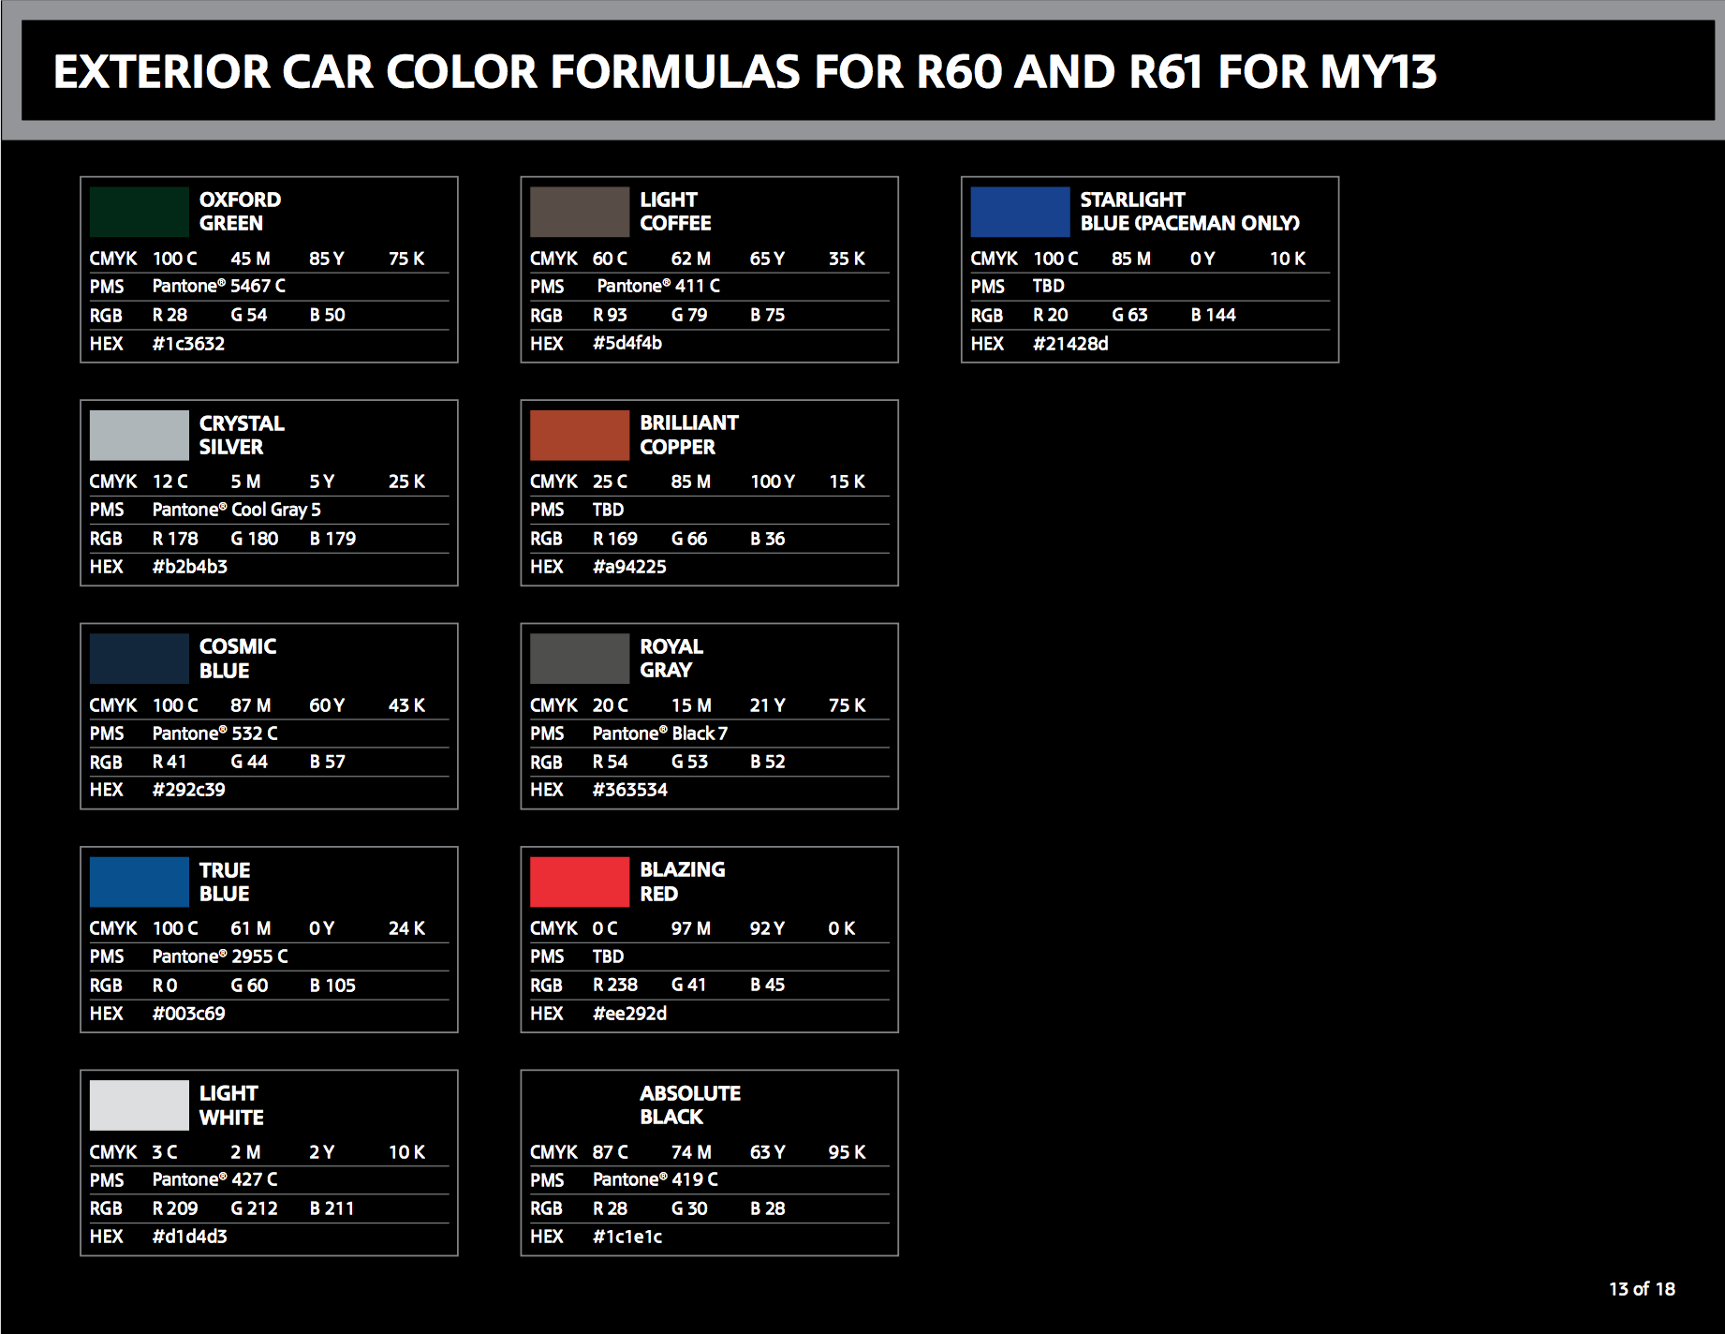Click HEX code #ee292d for Blazing Red
1725x1334 pixels.
point(629,1014)
